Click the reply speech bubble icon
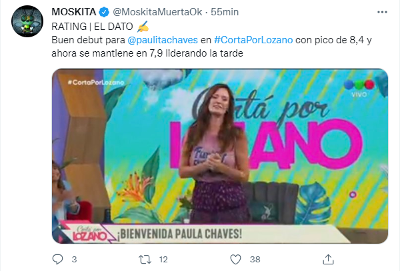 click(x=57, y=259)
